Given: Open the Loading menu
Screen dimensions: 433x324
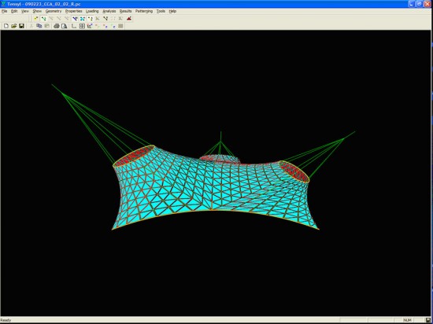Looking at the screenshot, I should pyautogui.click(x=92, y=11).
